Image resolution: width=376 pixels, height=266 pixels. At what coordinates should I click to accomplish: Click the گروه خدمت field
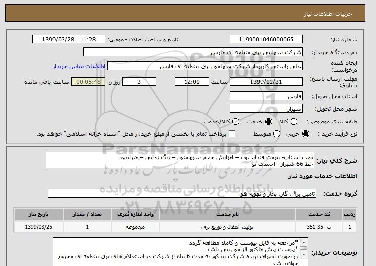pos(182,193)
